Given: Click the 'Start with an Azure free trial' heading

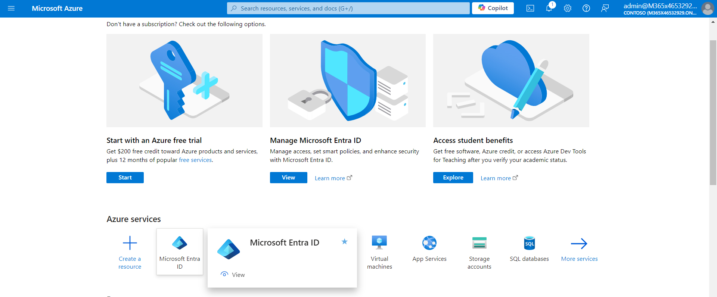Looking at the screenshot, I should (154, 140).
